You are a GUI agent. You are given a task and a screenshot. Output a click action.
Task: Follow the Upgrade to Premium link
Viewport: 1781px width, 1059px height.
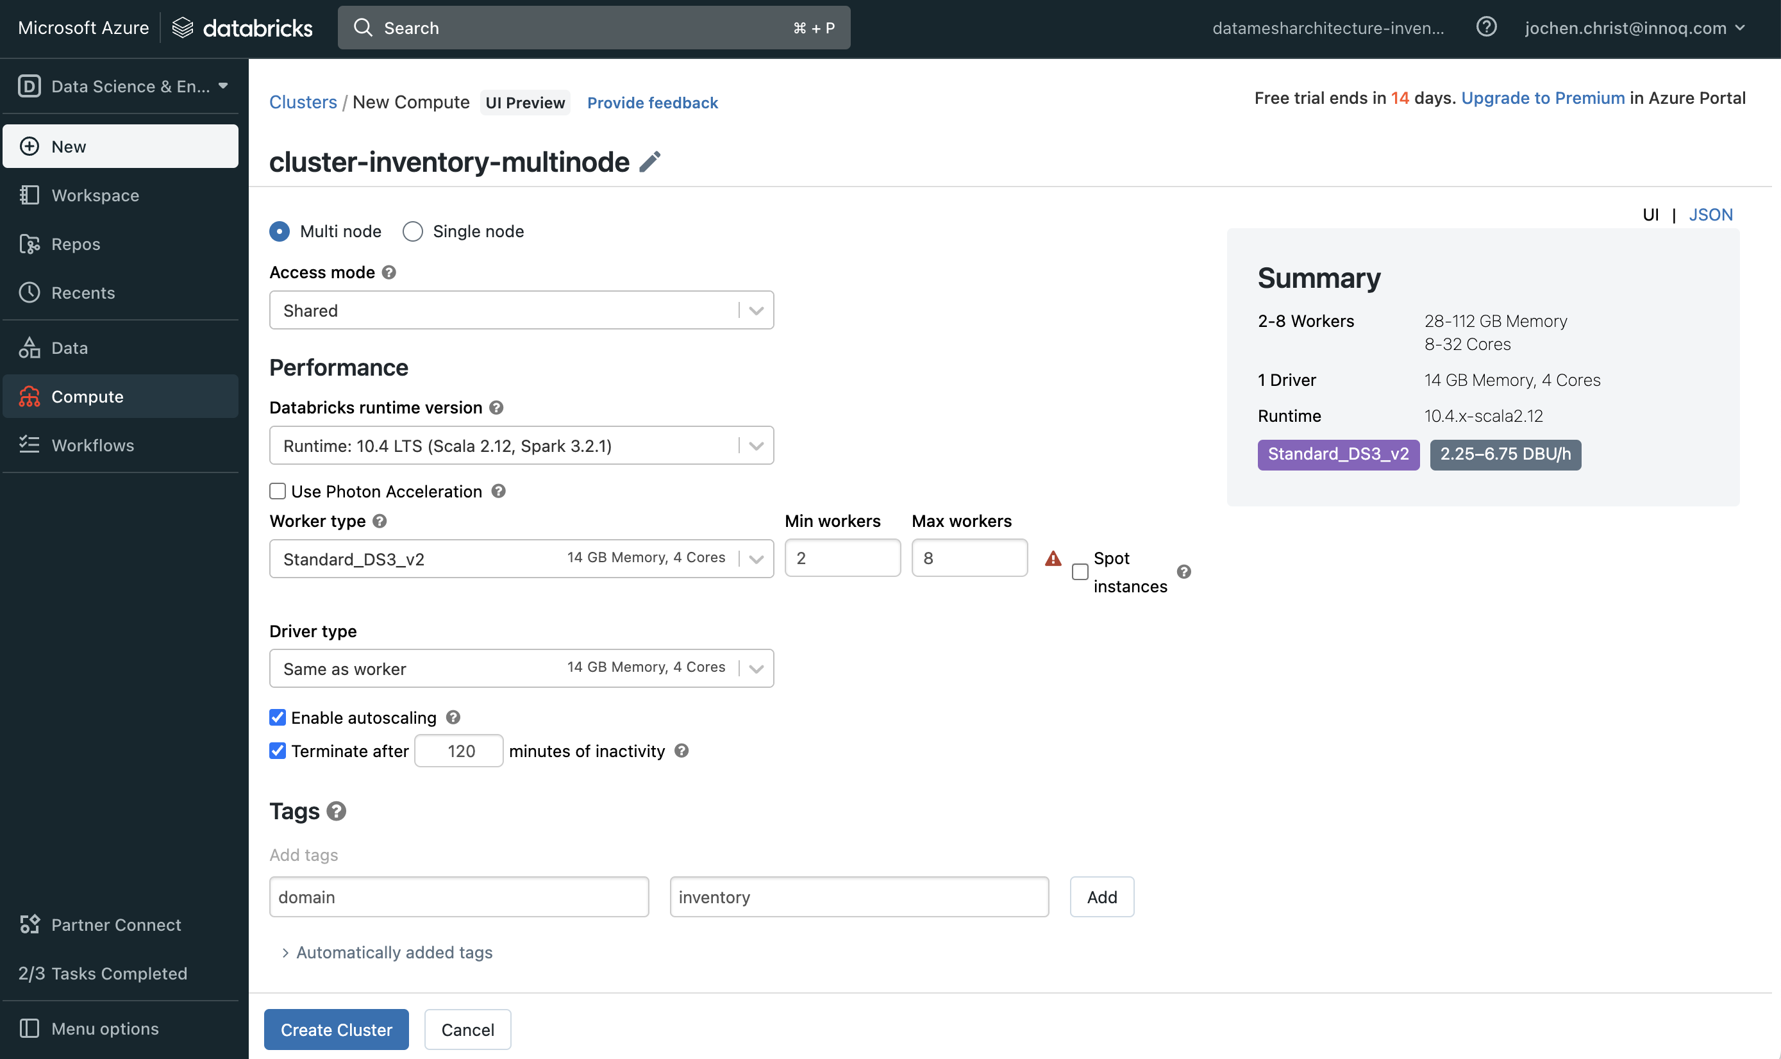tap(1542, 99)
